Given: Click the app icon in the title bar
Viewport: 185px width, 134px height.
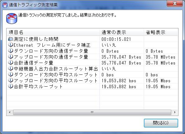Looking at the screenshot, I should [5, 5].
